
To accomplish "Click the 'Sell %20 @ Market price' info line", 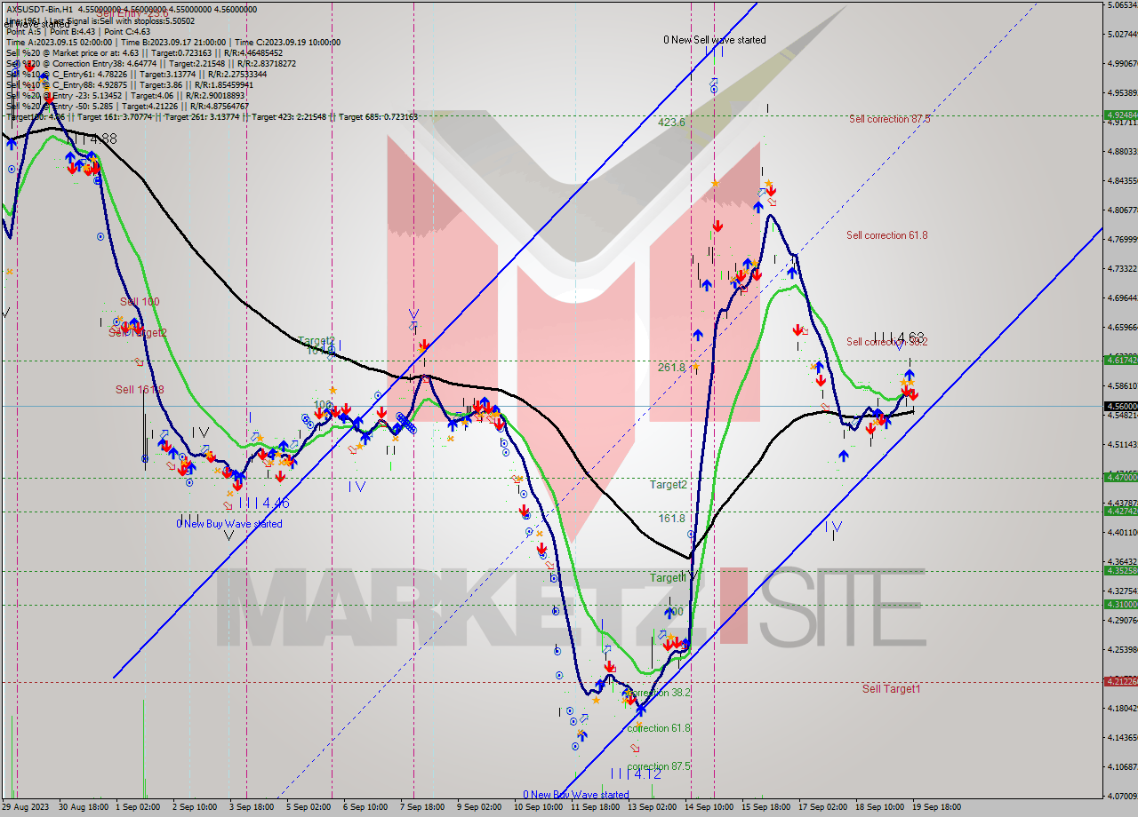I will (145, 52).
